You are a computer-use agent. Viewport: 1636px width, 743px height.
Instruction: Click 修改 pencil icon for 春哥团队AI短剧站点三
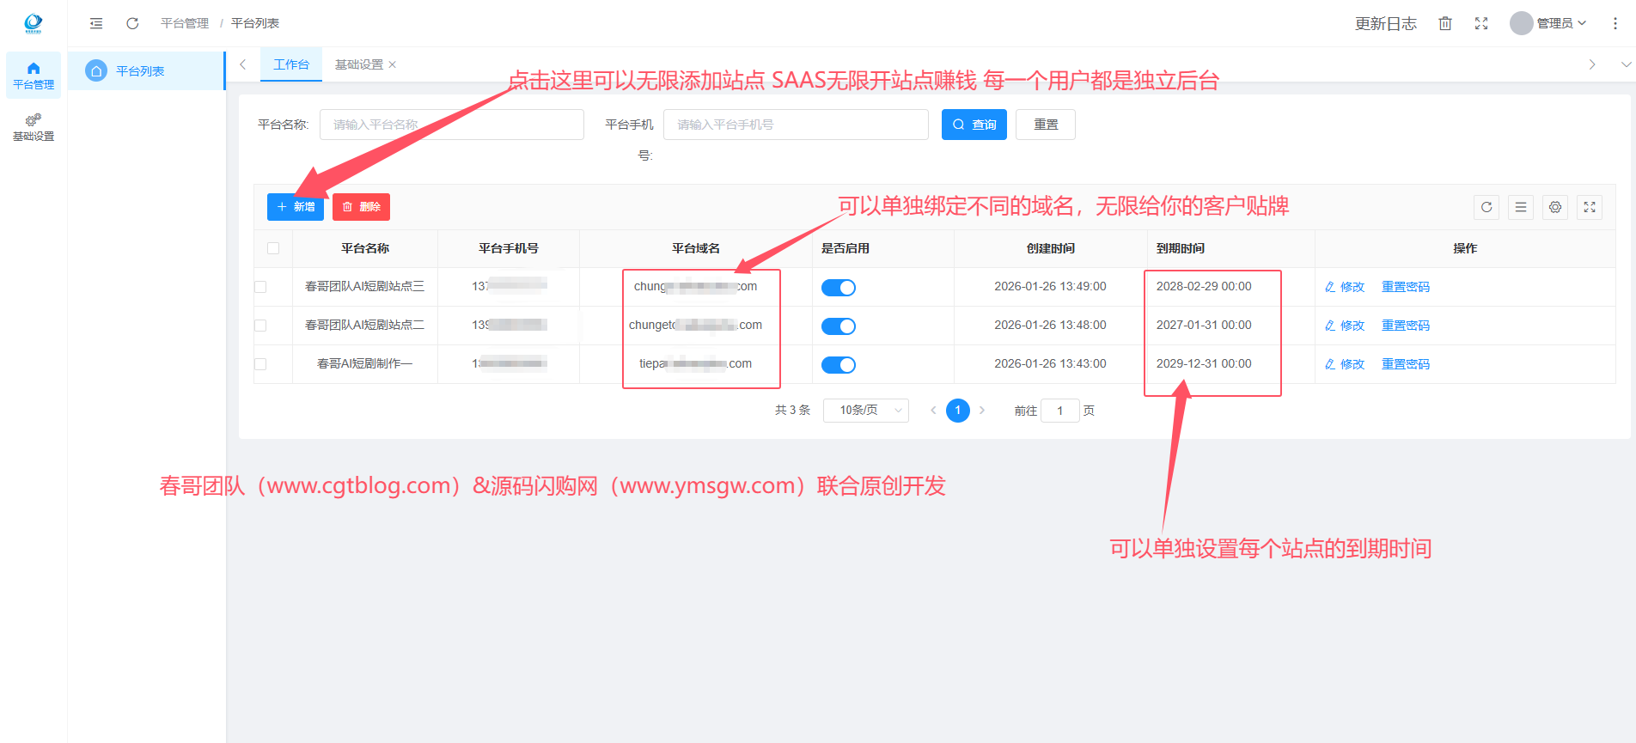(1330, 287)
